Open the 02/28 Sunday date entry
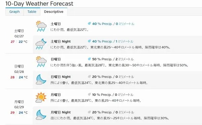The image size is (202, 125). click(x=19, y=72)
